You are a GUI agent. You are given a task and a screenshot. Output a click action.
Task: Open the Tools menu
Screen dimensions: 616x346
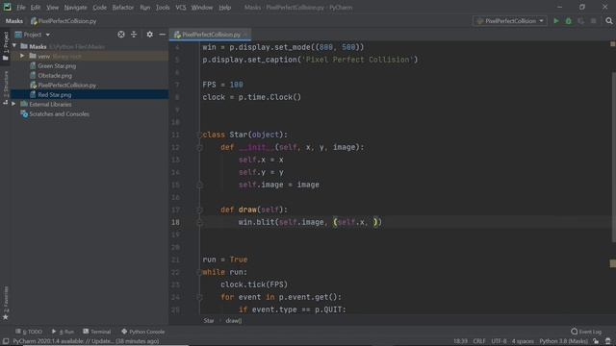pos(163,7)
